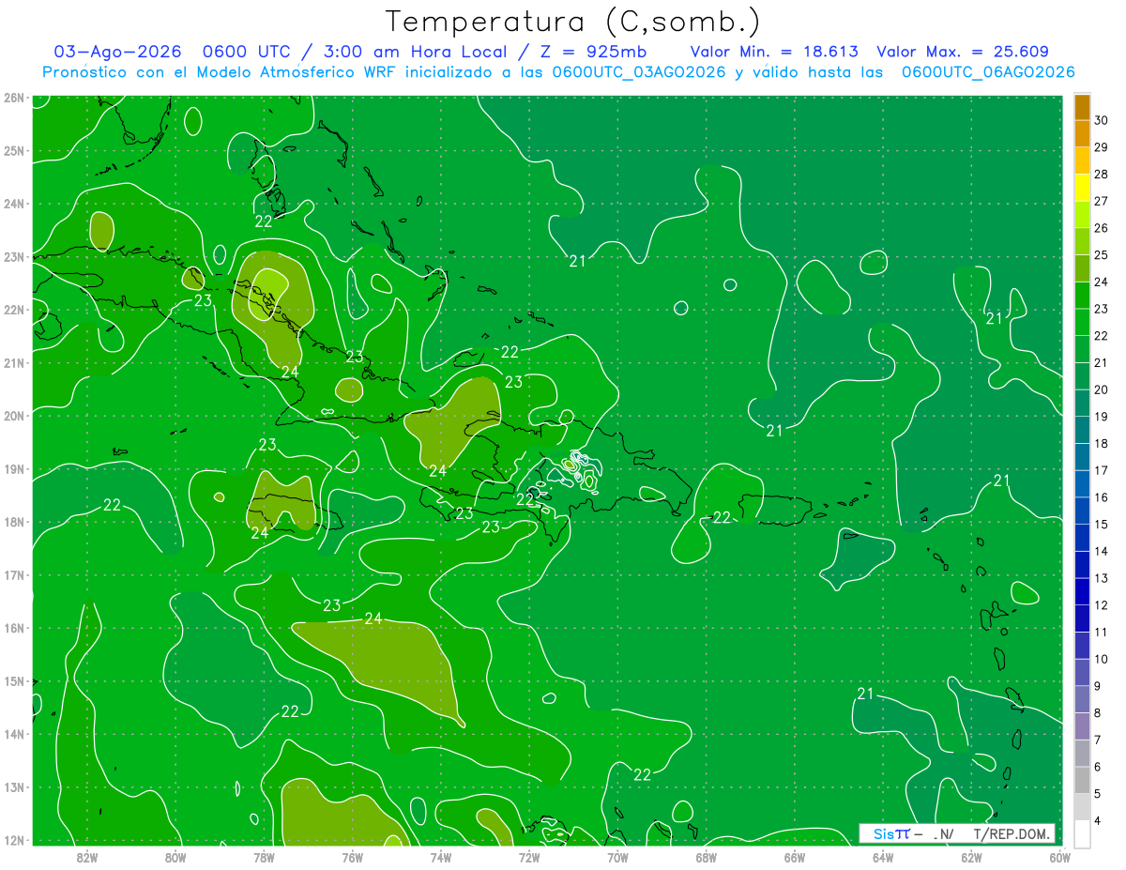Image resolution: width=1126 pixels, height=870 pixels.
Task: Click the '22N' latitude axis label
Action: (13, 310)
